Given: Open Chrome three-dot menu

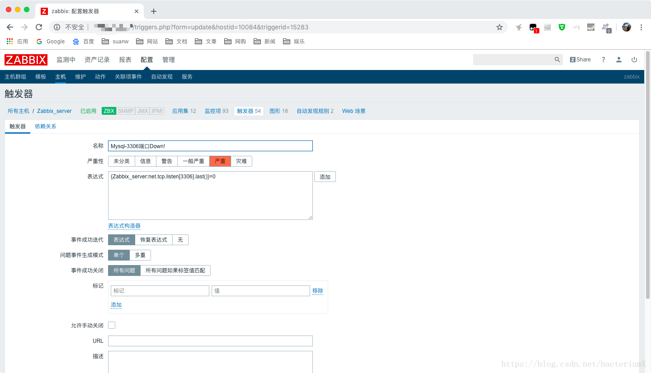Looking at the screenshot, I should click(x=641, y=27).
